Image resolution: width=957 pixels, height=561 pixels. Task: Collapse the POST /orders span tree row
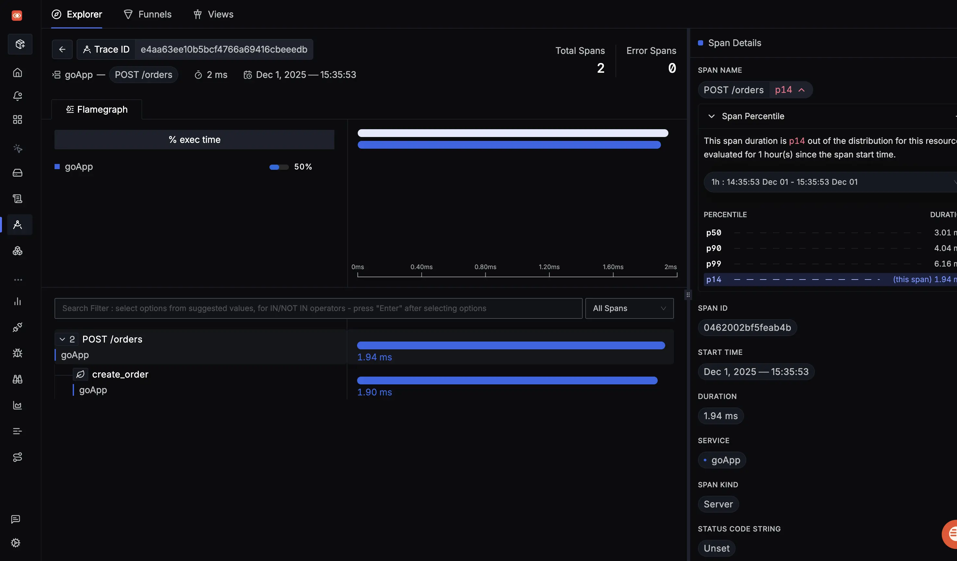point(62,339)
